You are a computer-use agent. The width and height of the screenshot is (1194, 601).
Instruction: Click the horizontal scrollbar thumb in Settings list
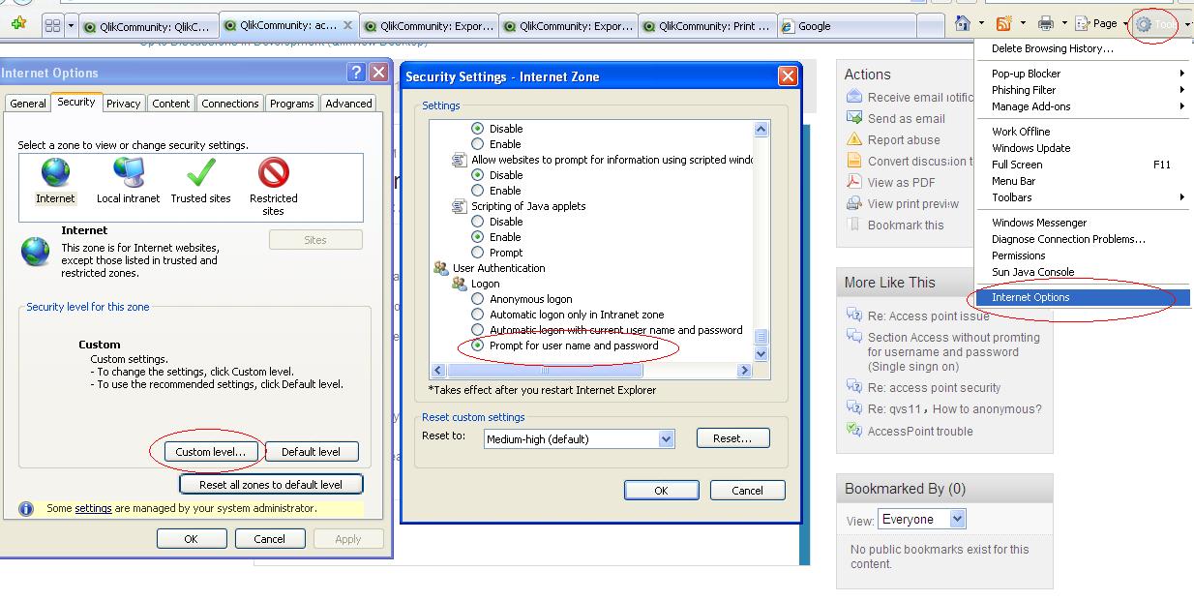tap(544, 371)
